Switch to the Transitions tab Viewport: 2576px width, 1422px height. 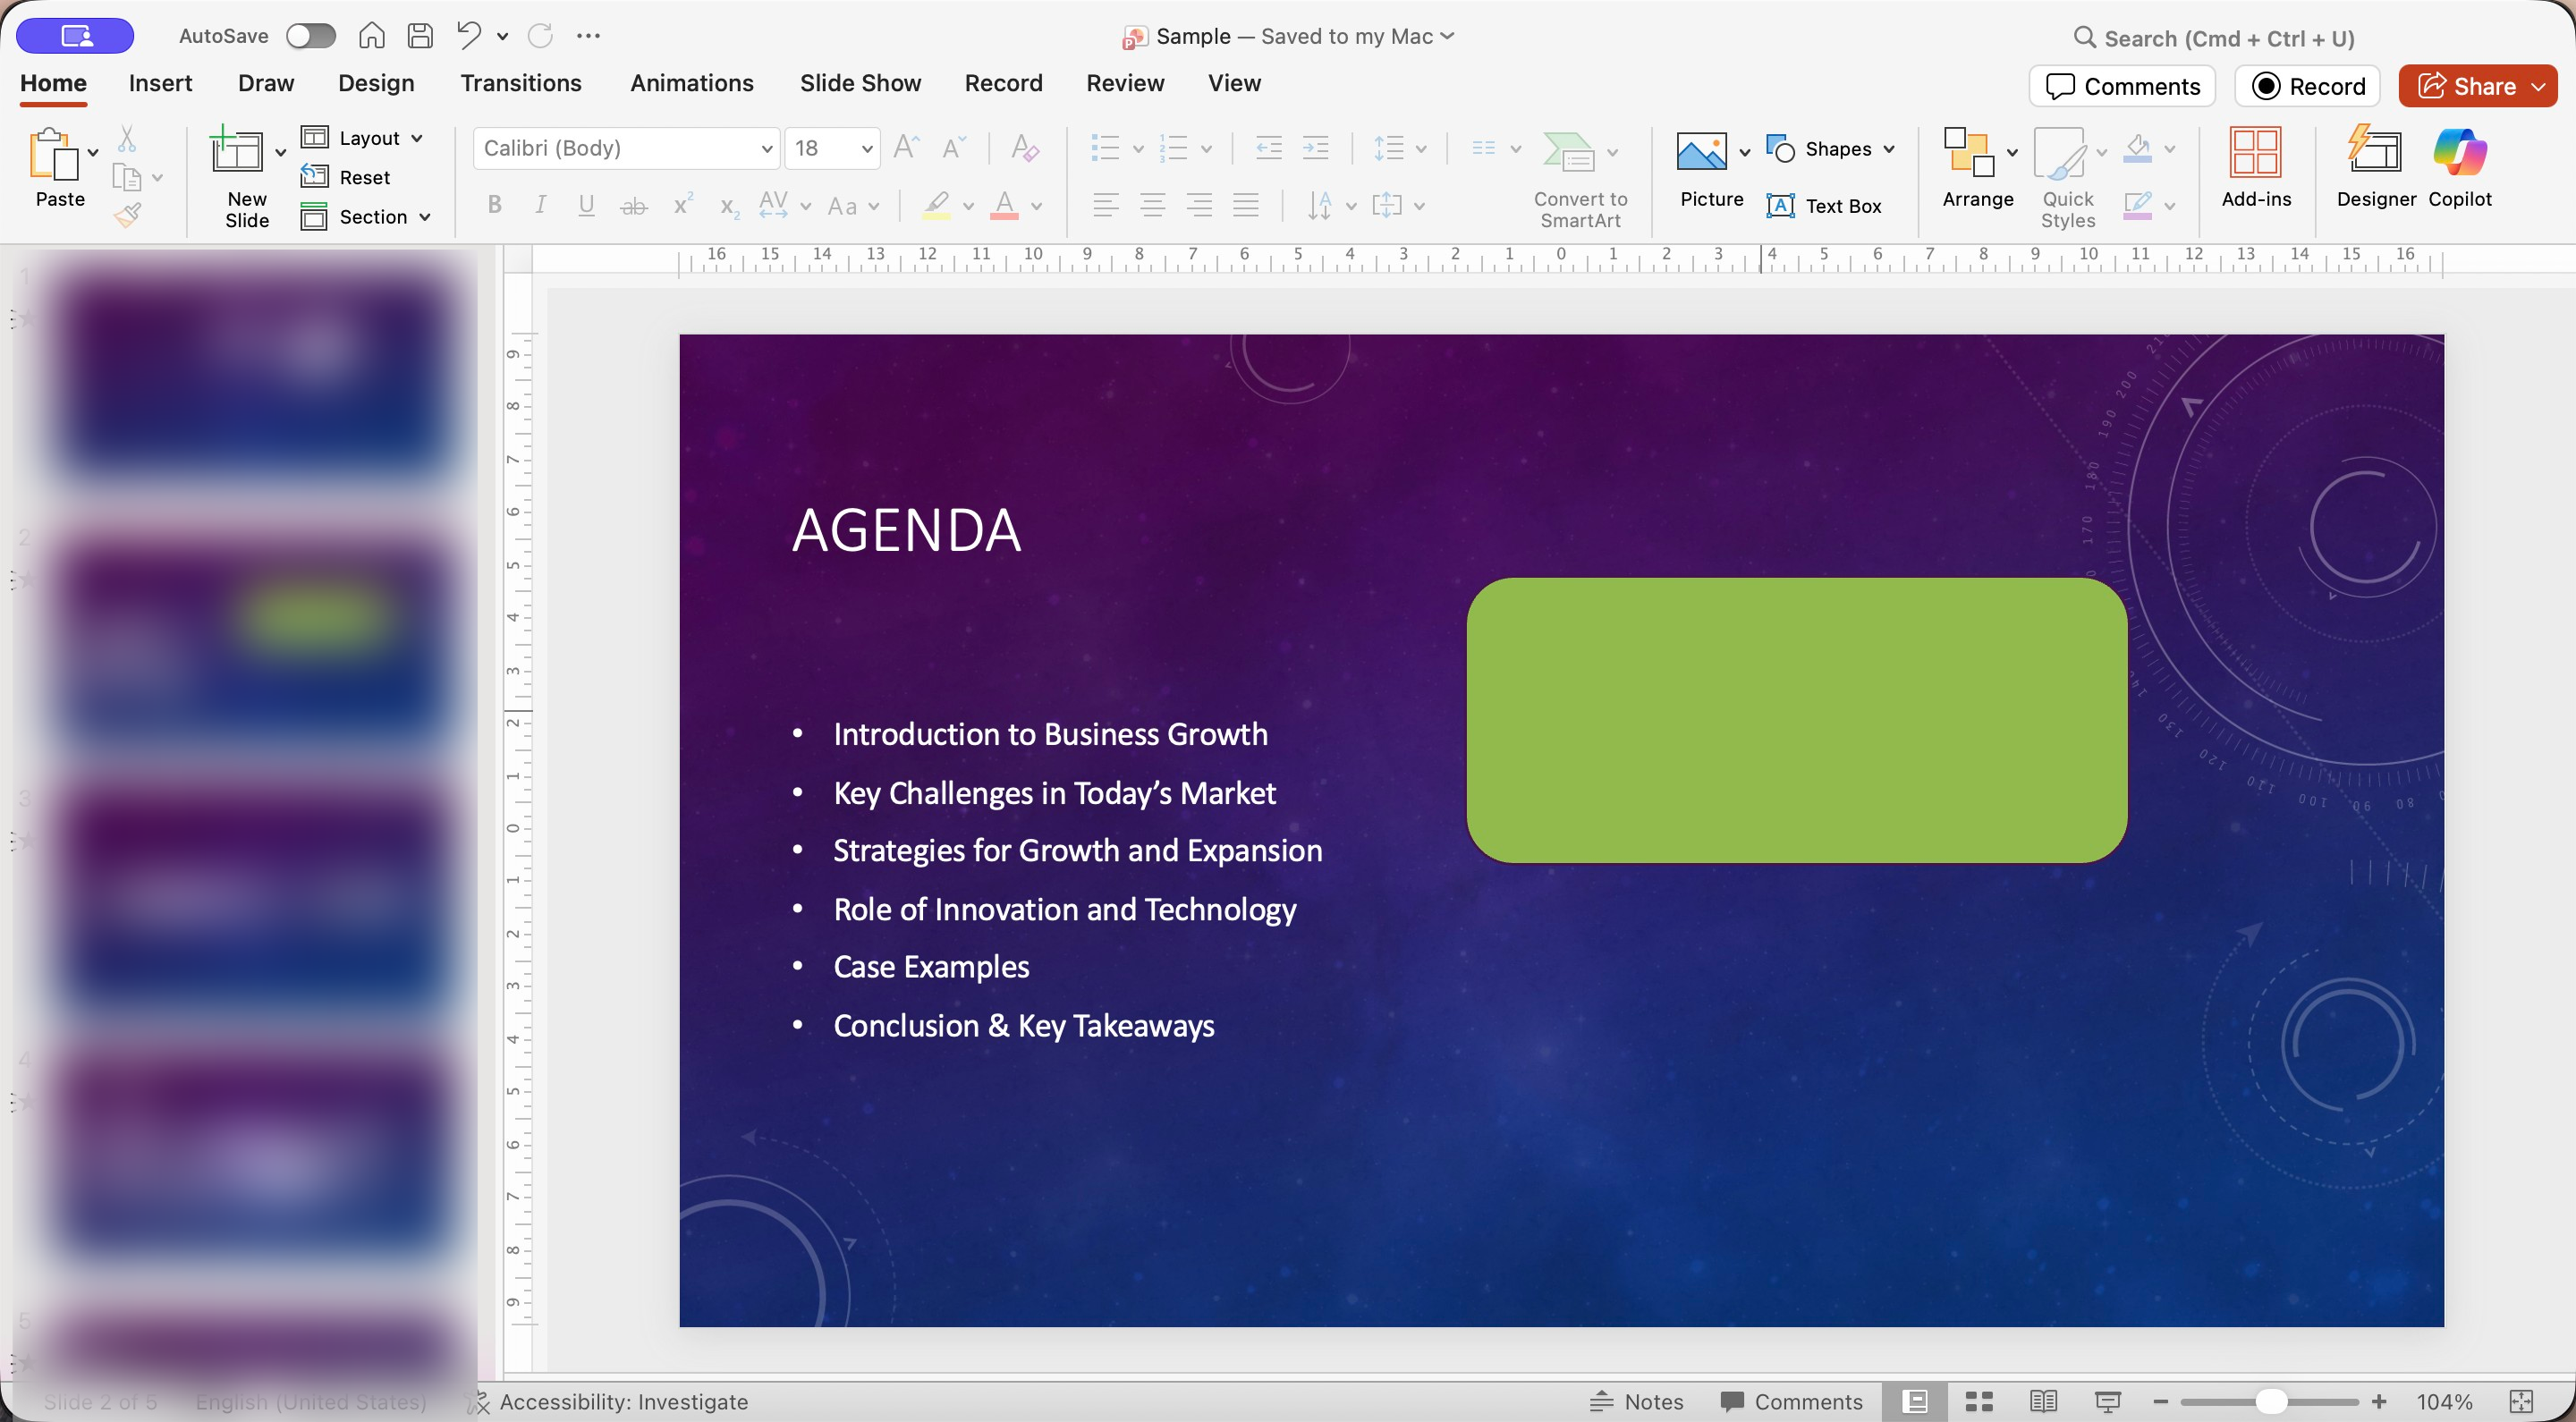tap(520, 83)
